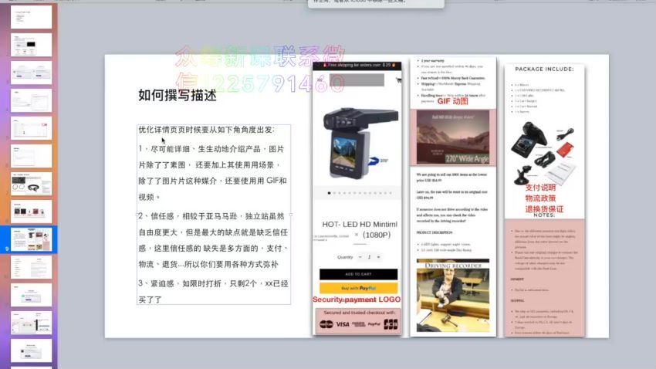Click the (1080P) text

[377, 235]
